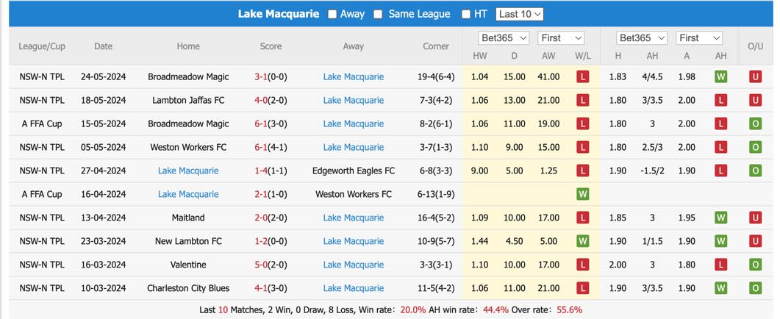
Task: Click red L badge for 24-05-2024 match
Action: click(582, 76)
